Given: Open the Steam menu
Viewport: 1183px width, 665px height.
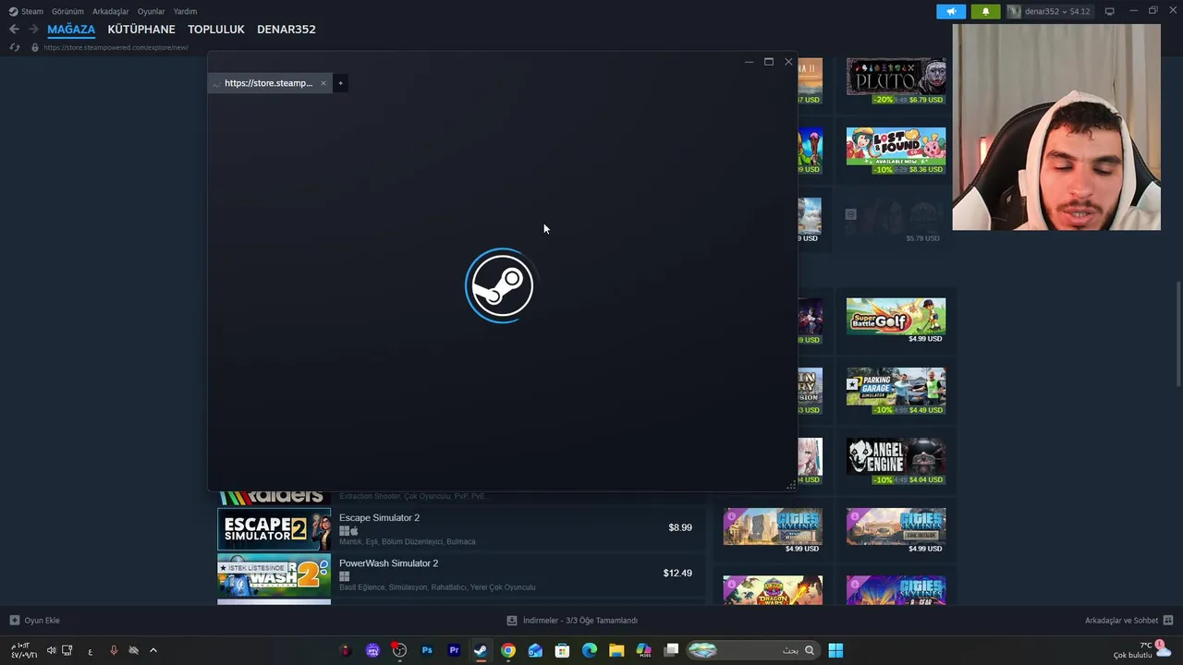Looking at the screenshot, I should click(32, 11).
